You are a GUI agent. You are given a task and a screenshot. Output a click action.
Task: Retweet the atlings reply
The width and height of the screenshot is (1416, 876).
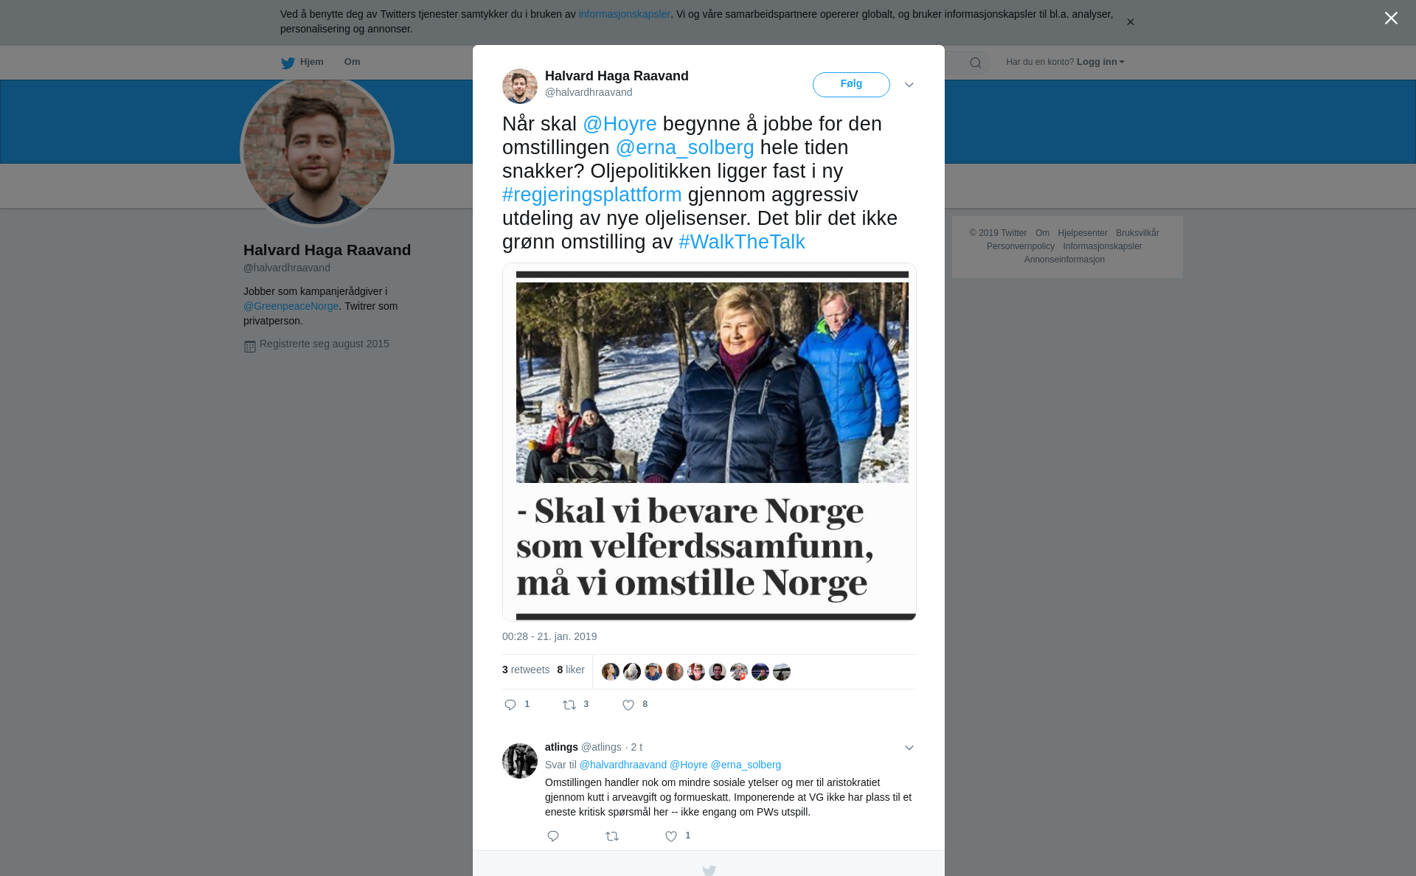(x=612, y=836)
